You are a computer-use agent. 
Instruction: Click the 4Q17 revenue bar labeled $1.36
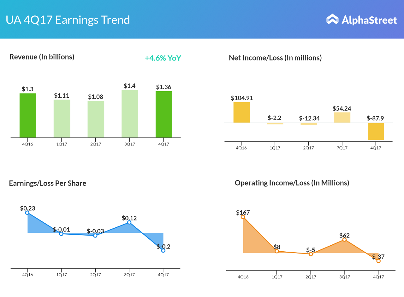click(x=164, y=114)
